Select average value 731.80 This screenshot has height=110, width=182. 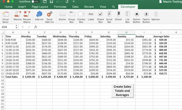pos(161,60)
